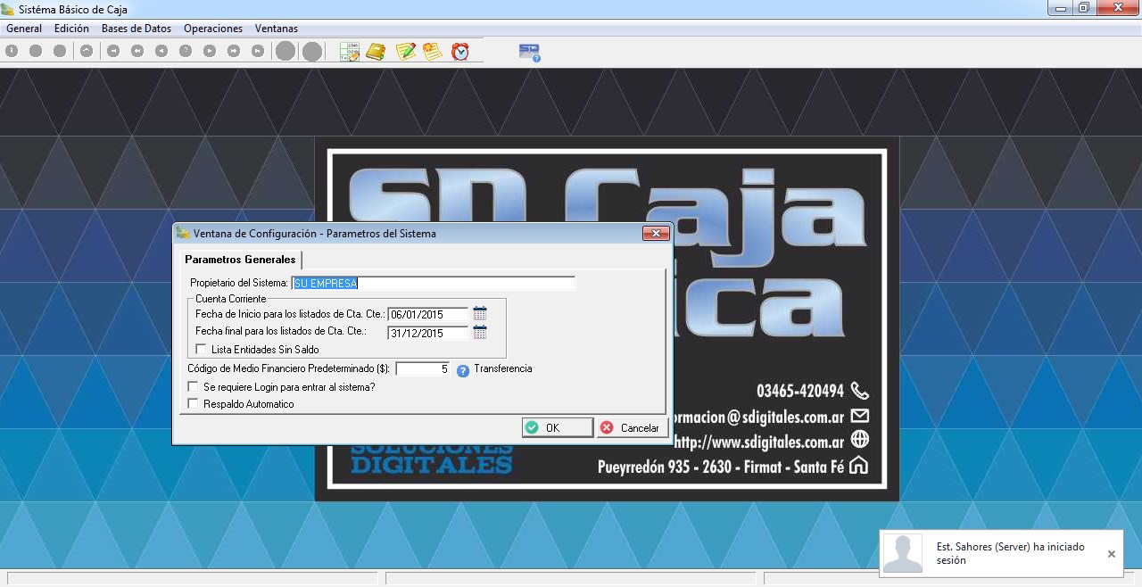
Task: Open the Bases de Datos menu
Action: [136, 29]
